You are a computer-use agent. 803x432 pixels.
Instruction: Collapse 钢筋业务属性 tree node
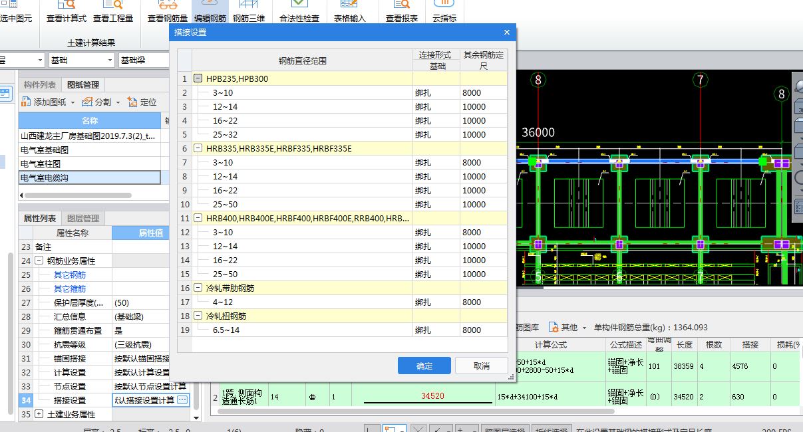click(x=39, y=261)
